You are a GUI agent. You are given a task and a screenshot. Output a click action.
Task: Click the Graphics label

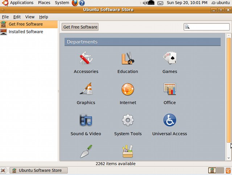(x=86, y=103)
